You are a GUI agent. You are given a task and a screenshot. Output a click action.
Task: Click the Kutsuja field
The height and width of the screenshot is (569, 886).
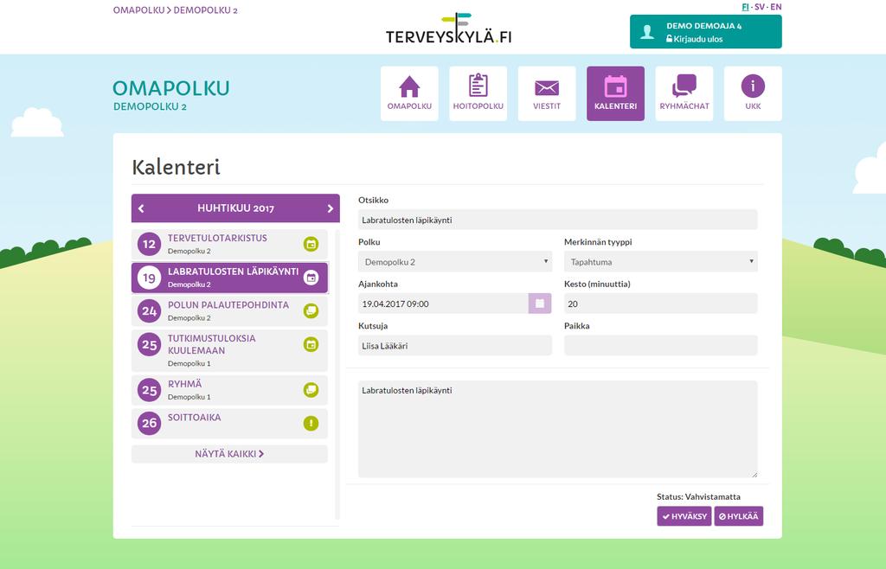[x=455, y=346]
